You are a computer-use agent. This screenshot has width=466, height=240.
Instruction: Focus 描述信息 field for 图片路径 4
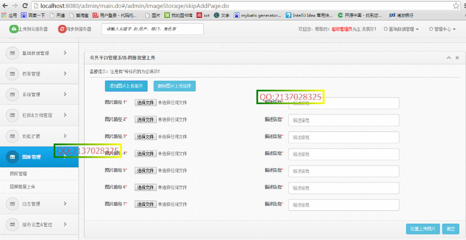pos(344,154)
